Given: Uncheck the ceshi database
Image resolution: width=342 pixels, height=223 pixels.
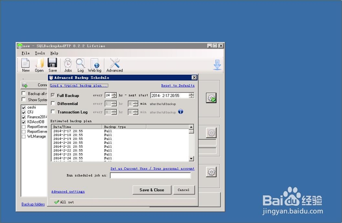Looking at the screenshot, I should tap(24, 108).
